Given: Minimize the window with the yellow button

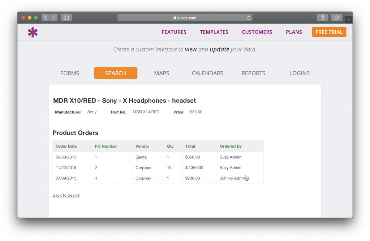Looking at the screenshot, I should 30,18.
